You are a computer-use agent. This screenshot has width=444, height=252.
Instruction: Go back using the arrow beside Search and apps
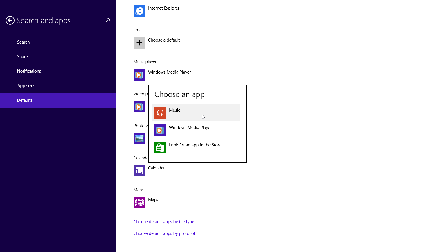(x=10, y=20)
